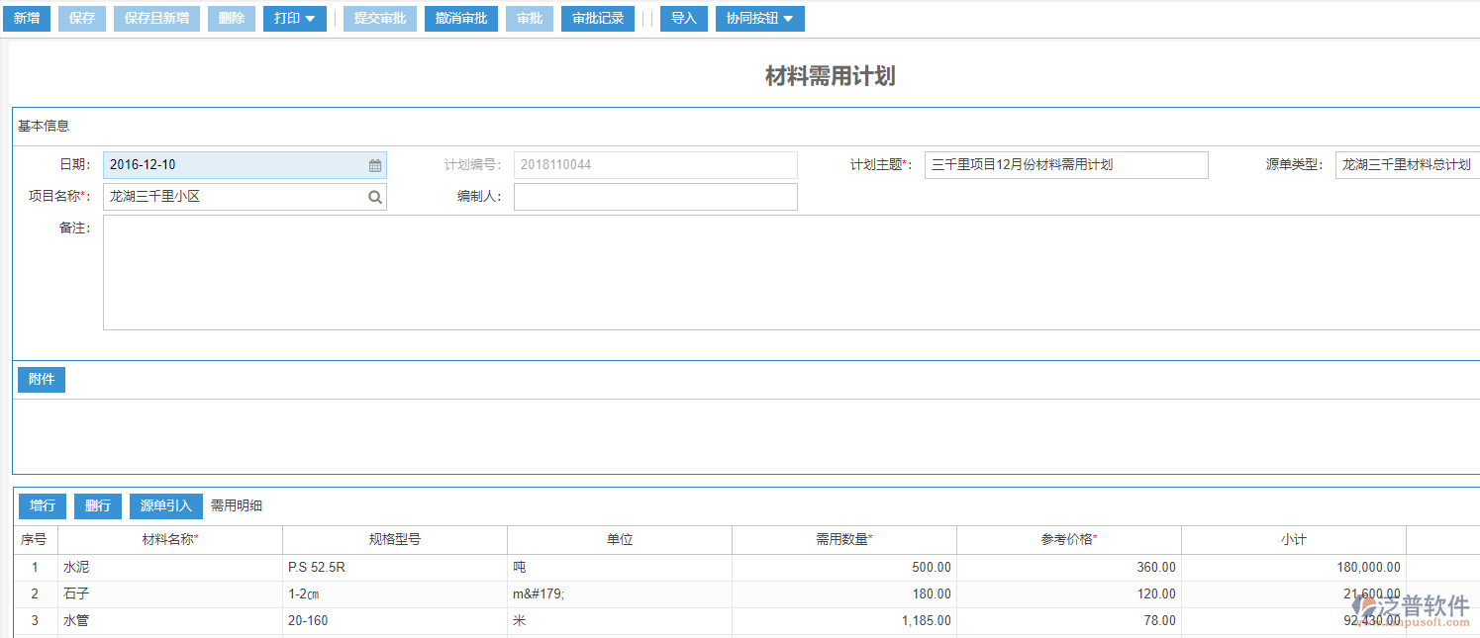
Task: Click the 审批 approve button
Action: [529, 18]
